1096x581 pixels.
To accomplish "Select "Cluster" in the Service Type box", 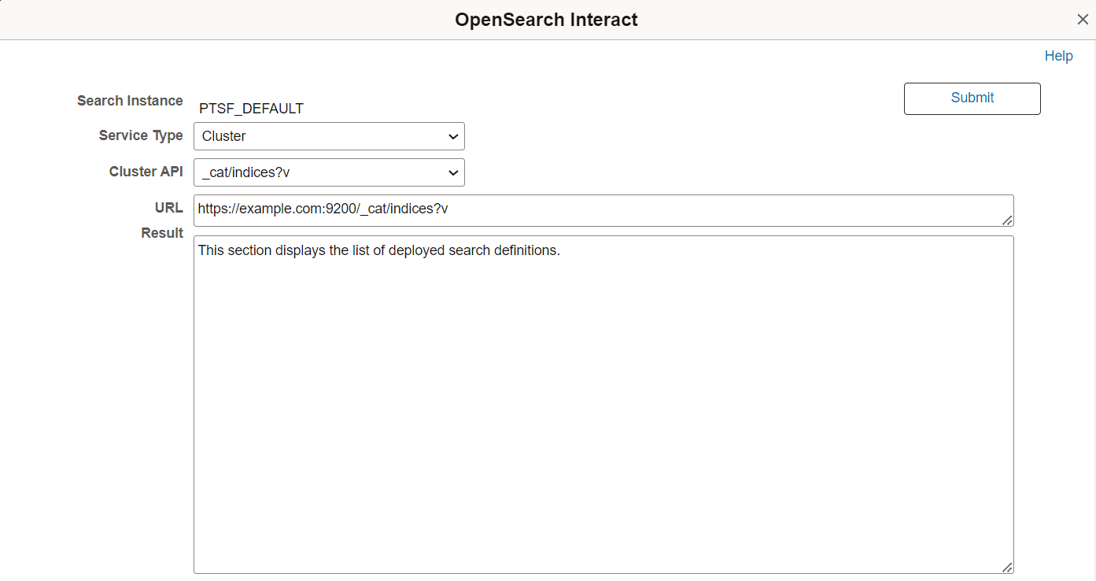I will click(x=223, y=136).
